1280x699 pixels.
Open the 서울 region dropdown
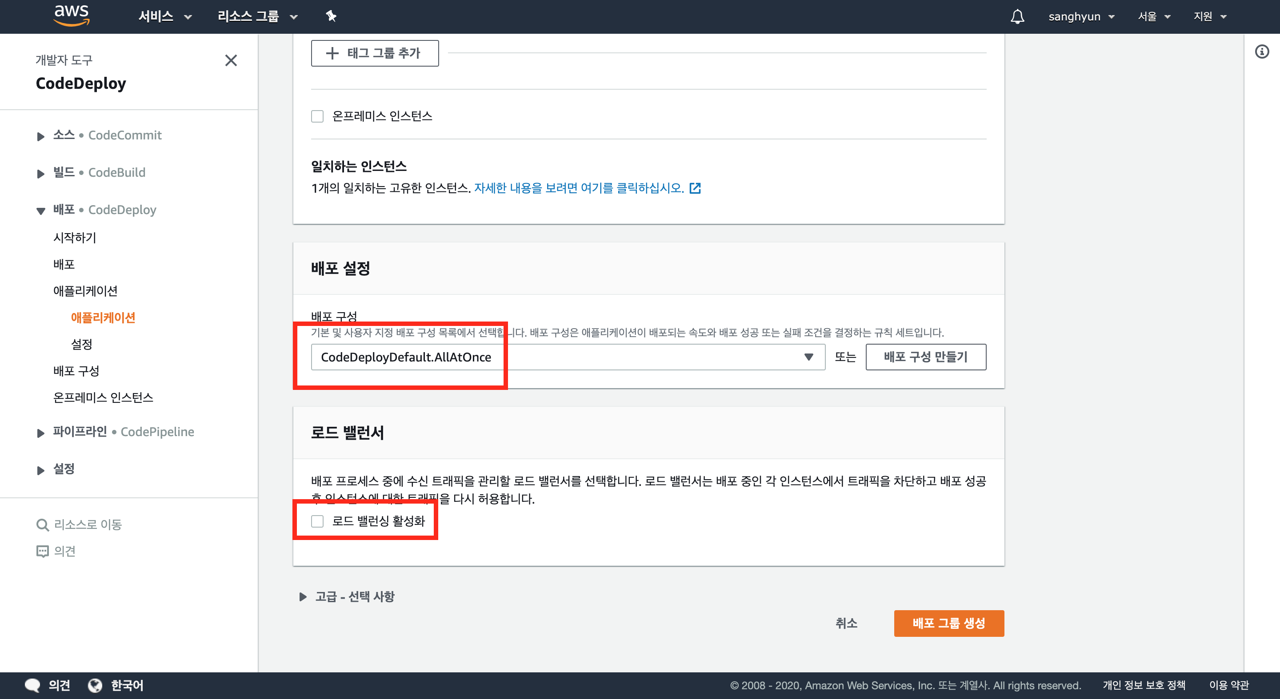click(x=1153, y=16)
